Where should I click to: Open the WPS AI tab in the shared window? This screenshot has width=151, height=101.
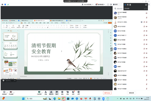[63, 23]
